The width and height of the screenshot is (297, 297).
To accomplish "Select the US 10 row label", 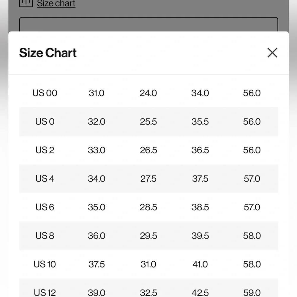I will [x=45, y=264].
